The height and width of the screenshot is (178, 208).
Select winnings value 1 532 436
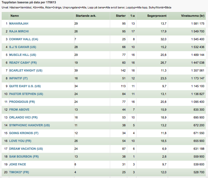coord(198,47)
